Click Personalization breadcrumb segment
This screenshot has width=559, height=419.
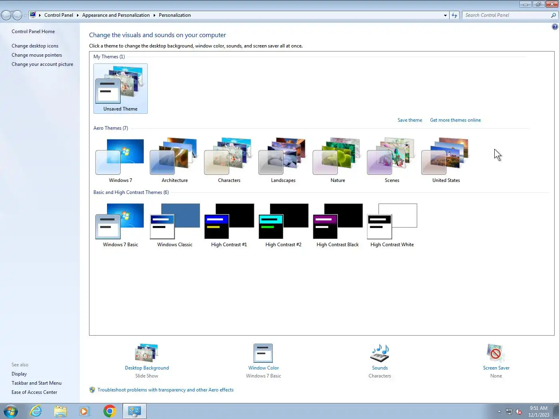[175, 15]
